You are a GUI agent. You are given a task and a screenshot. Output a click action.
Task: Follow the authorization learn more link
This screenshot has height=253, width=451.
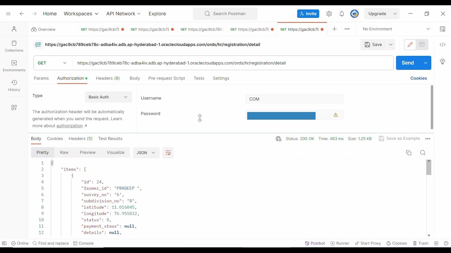(69, 126)
